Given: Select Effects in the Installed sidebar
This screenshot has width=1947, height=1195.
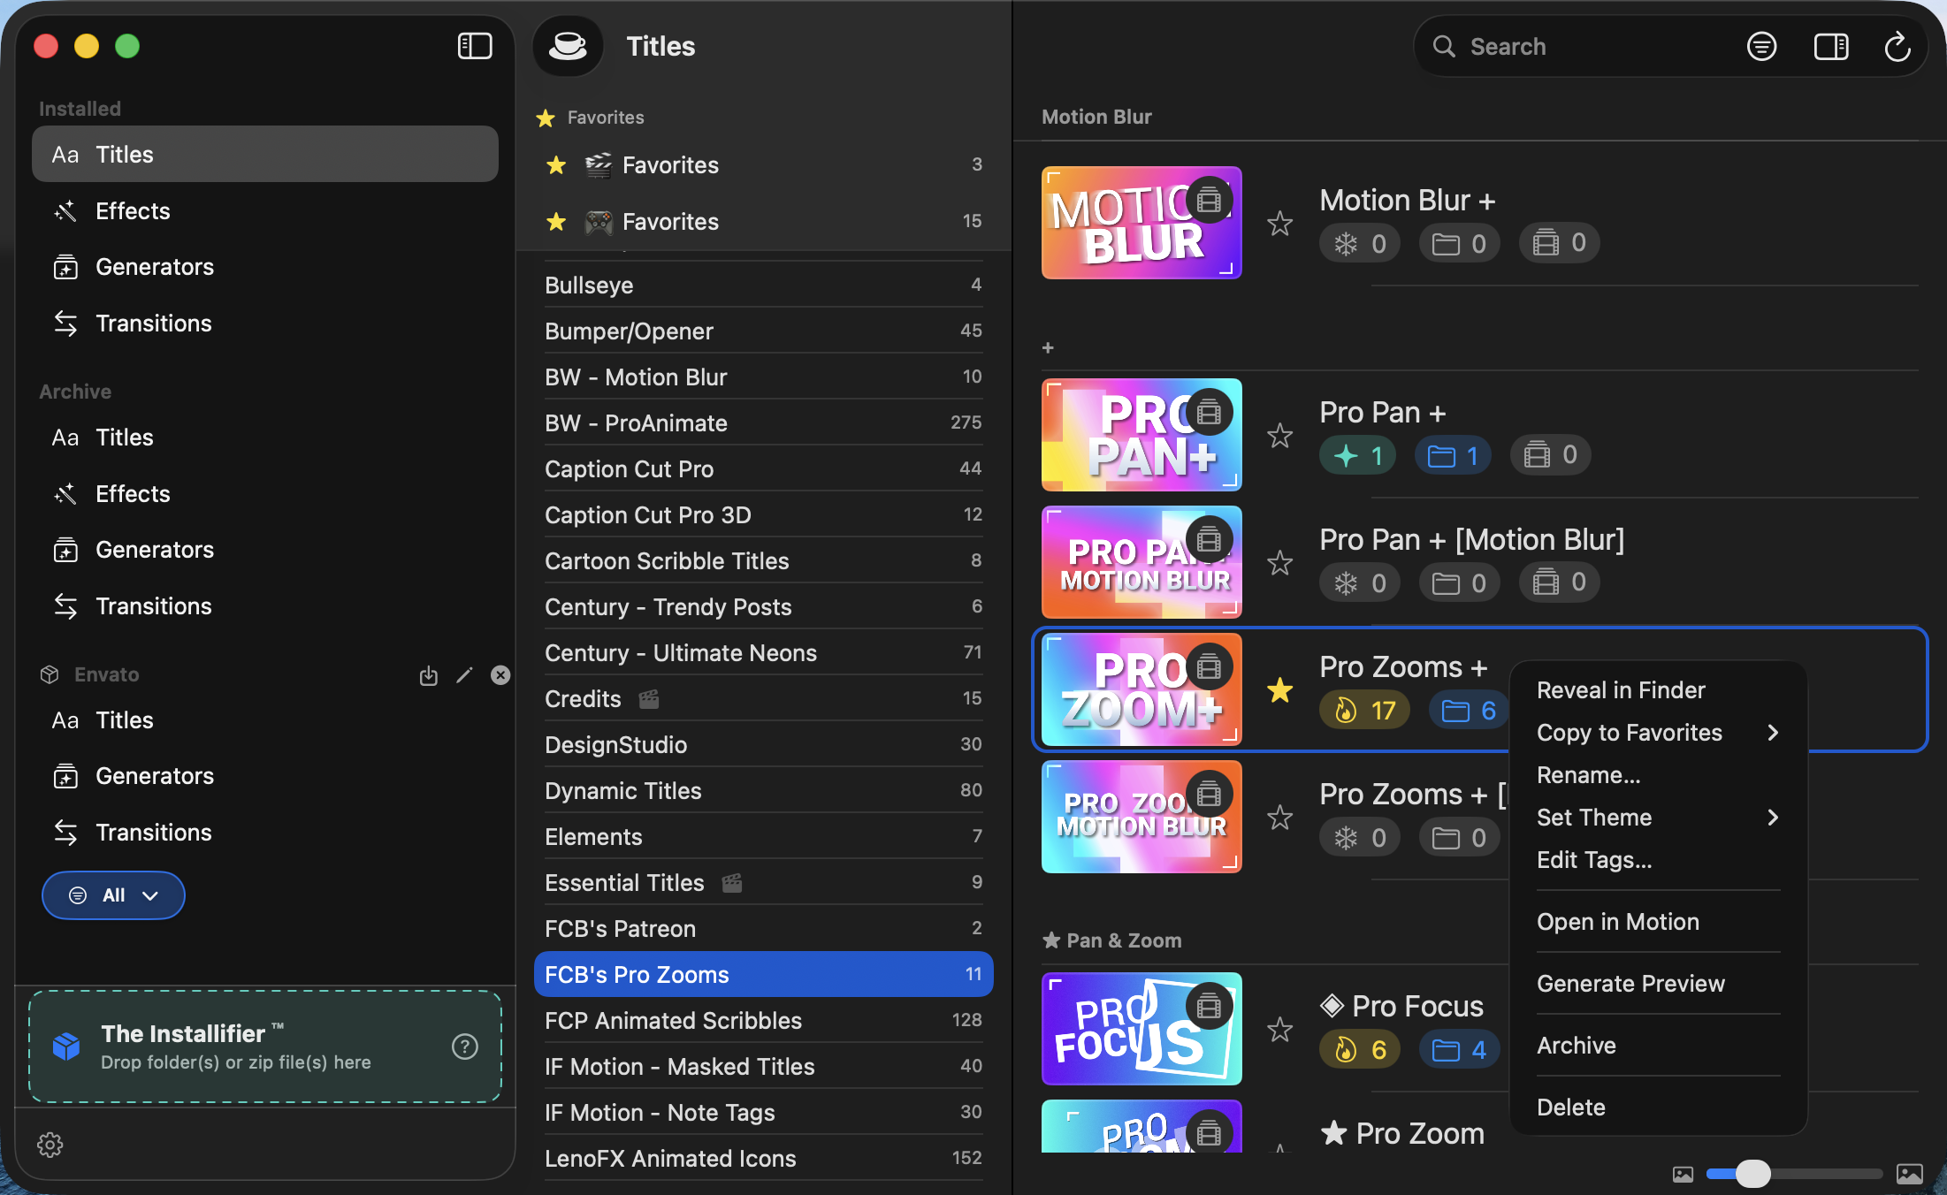Looking at the screenshot, I should point(133,210).
